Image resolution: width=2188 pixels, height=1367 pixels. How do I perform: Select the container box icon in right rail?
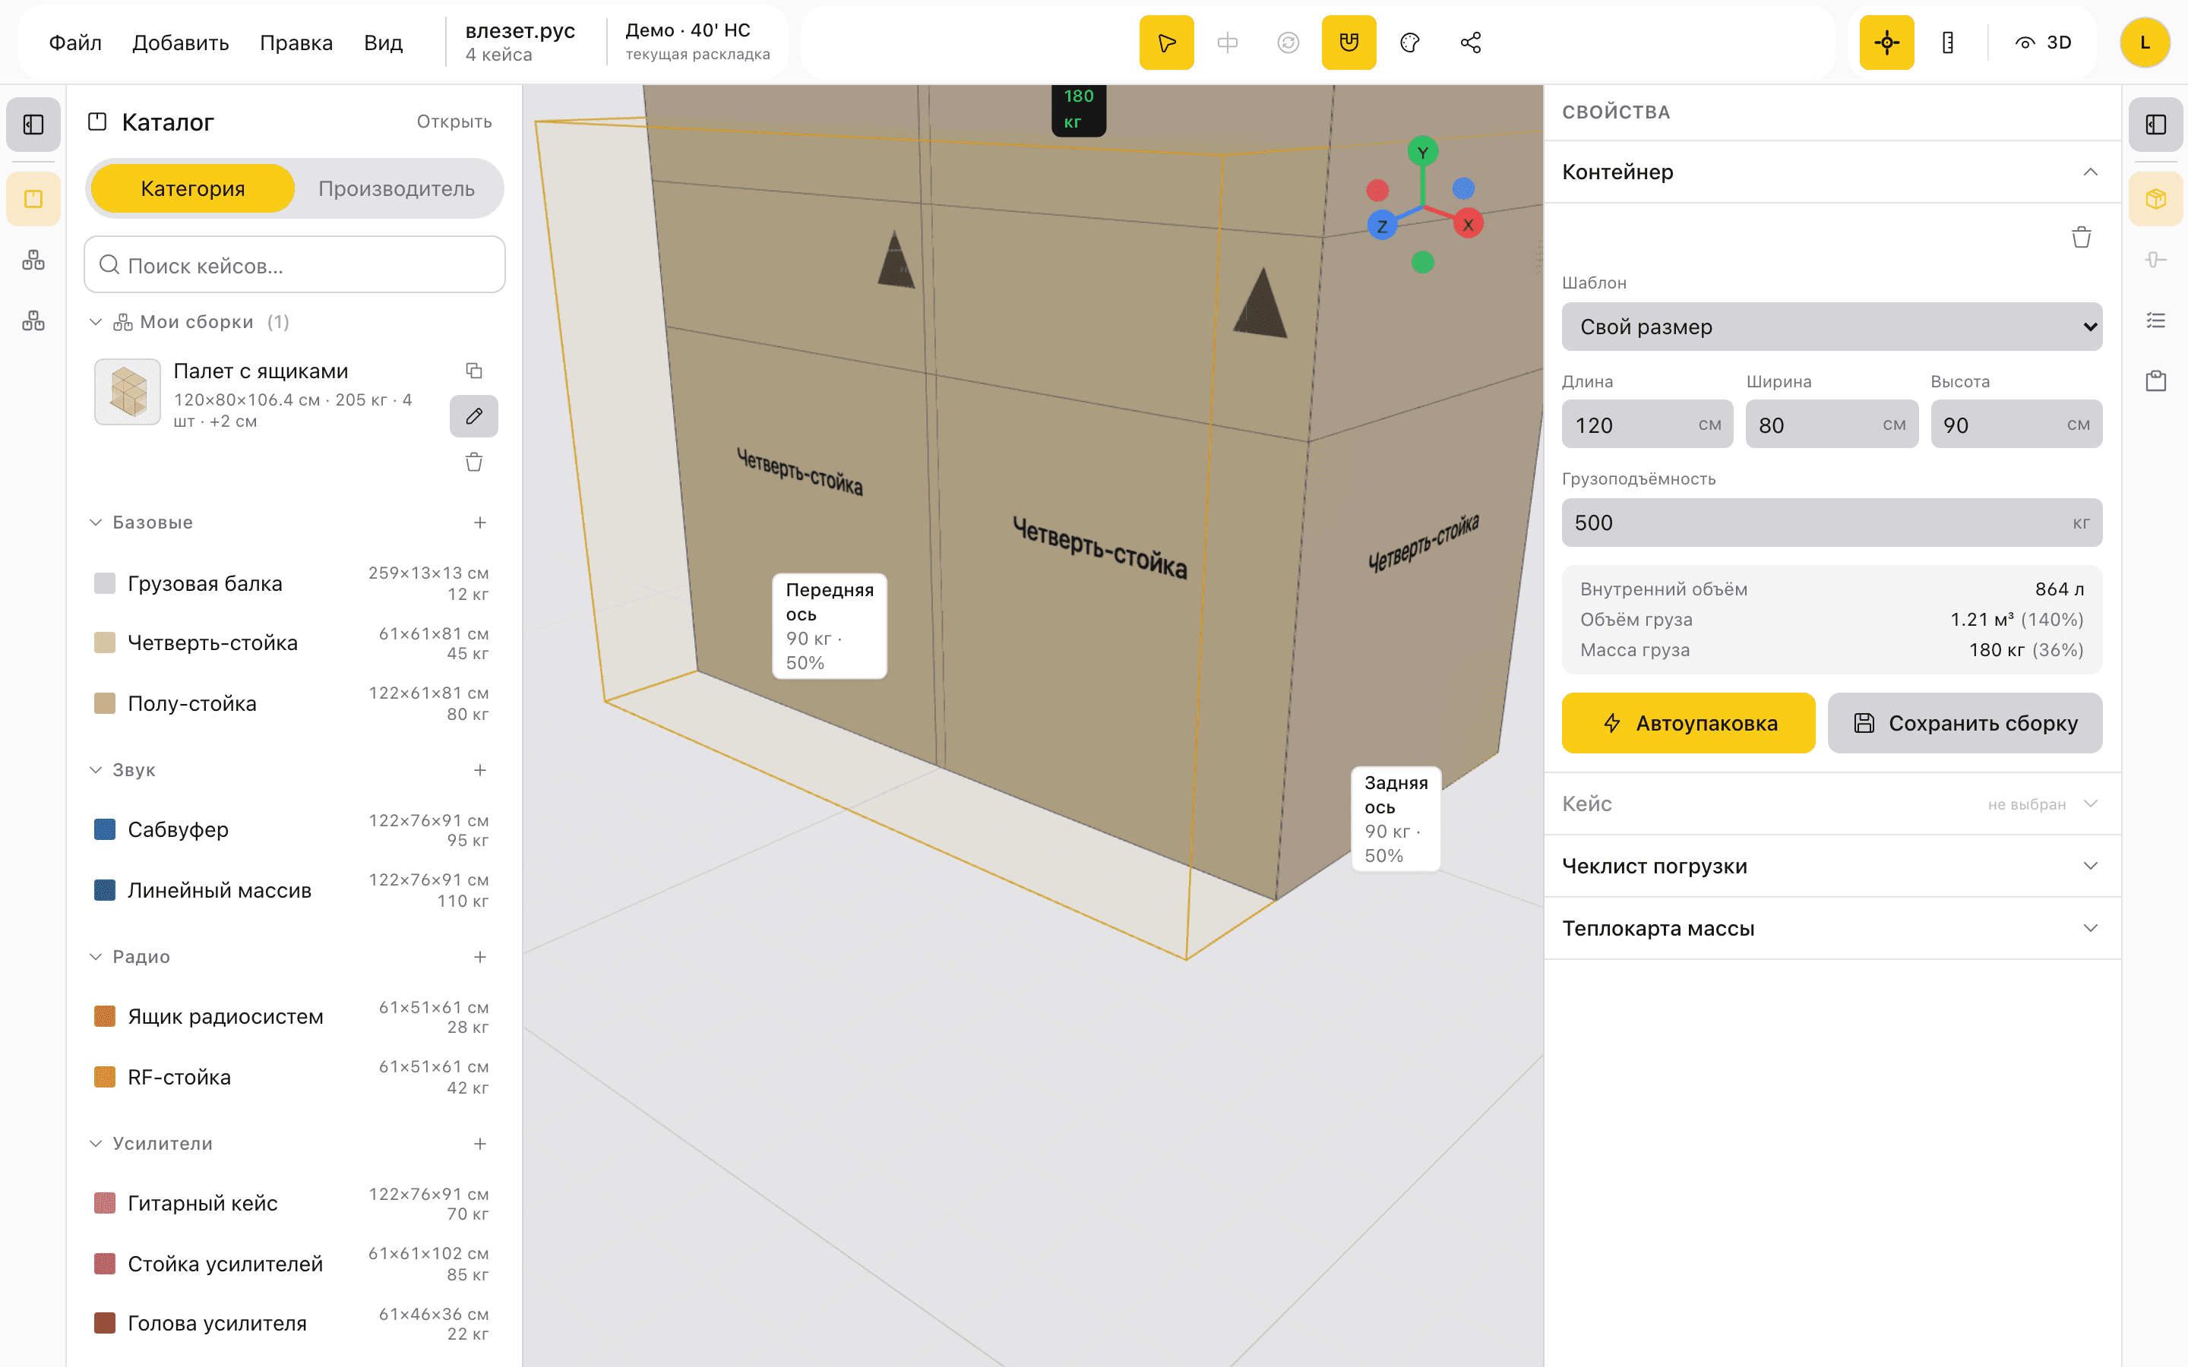point(2155,199)
